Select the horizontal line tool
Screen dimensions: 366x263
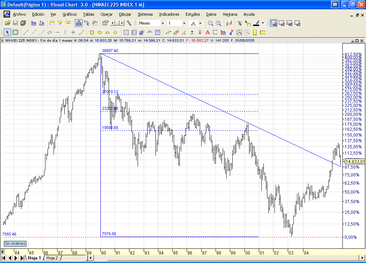(x=58, y=32)
